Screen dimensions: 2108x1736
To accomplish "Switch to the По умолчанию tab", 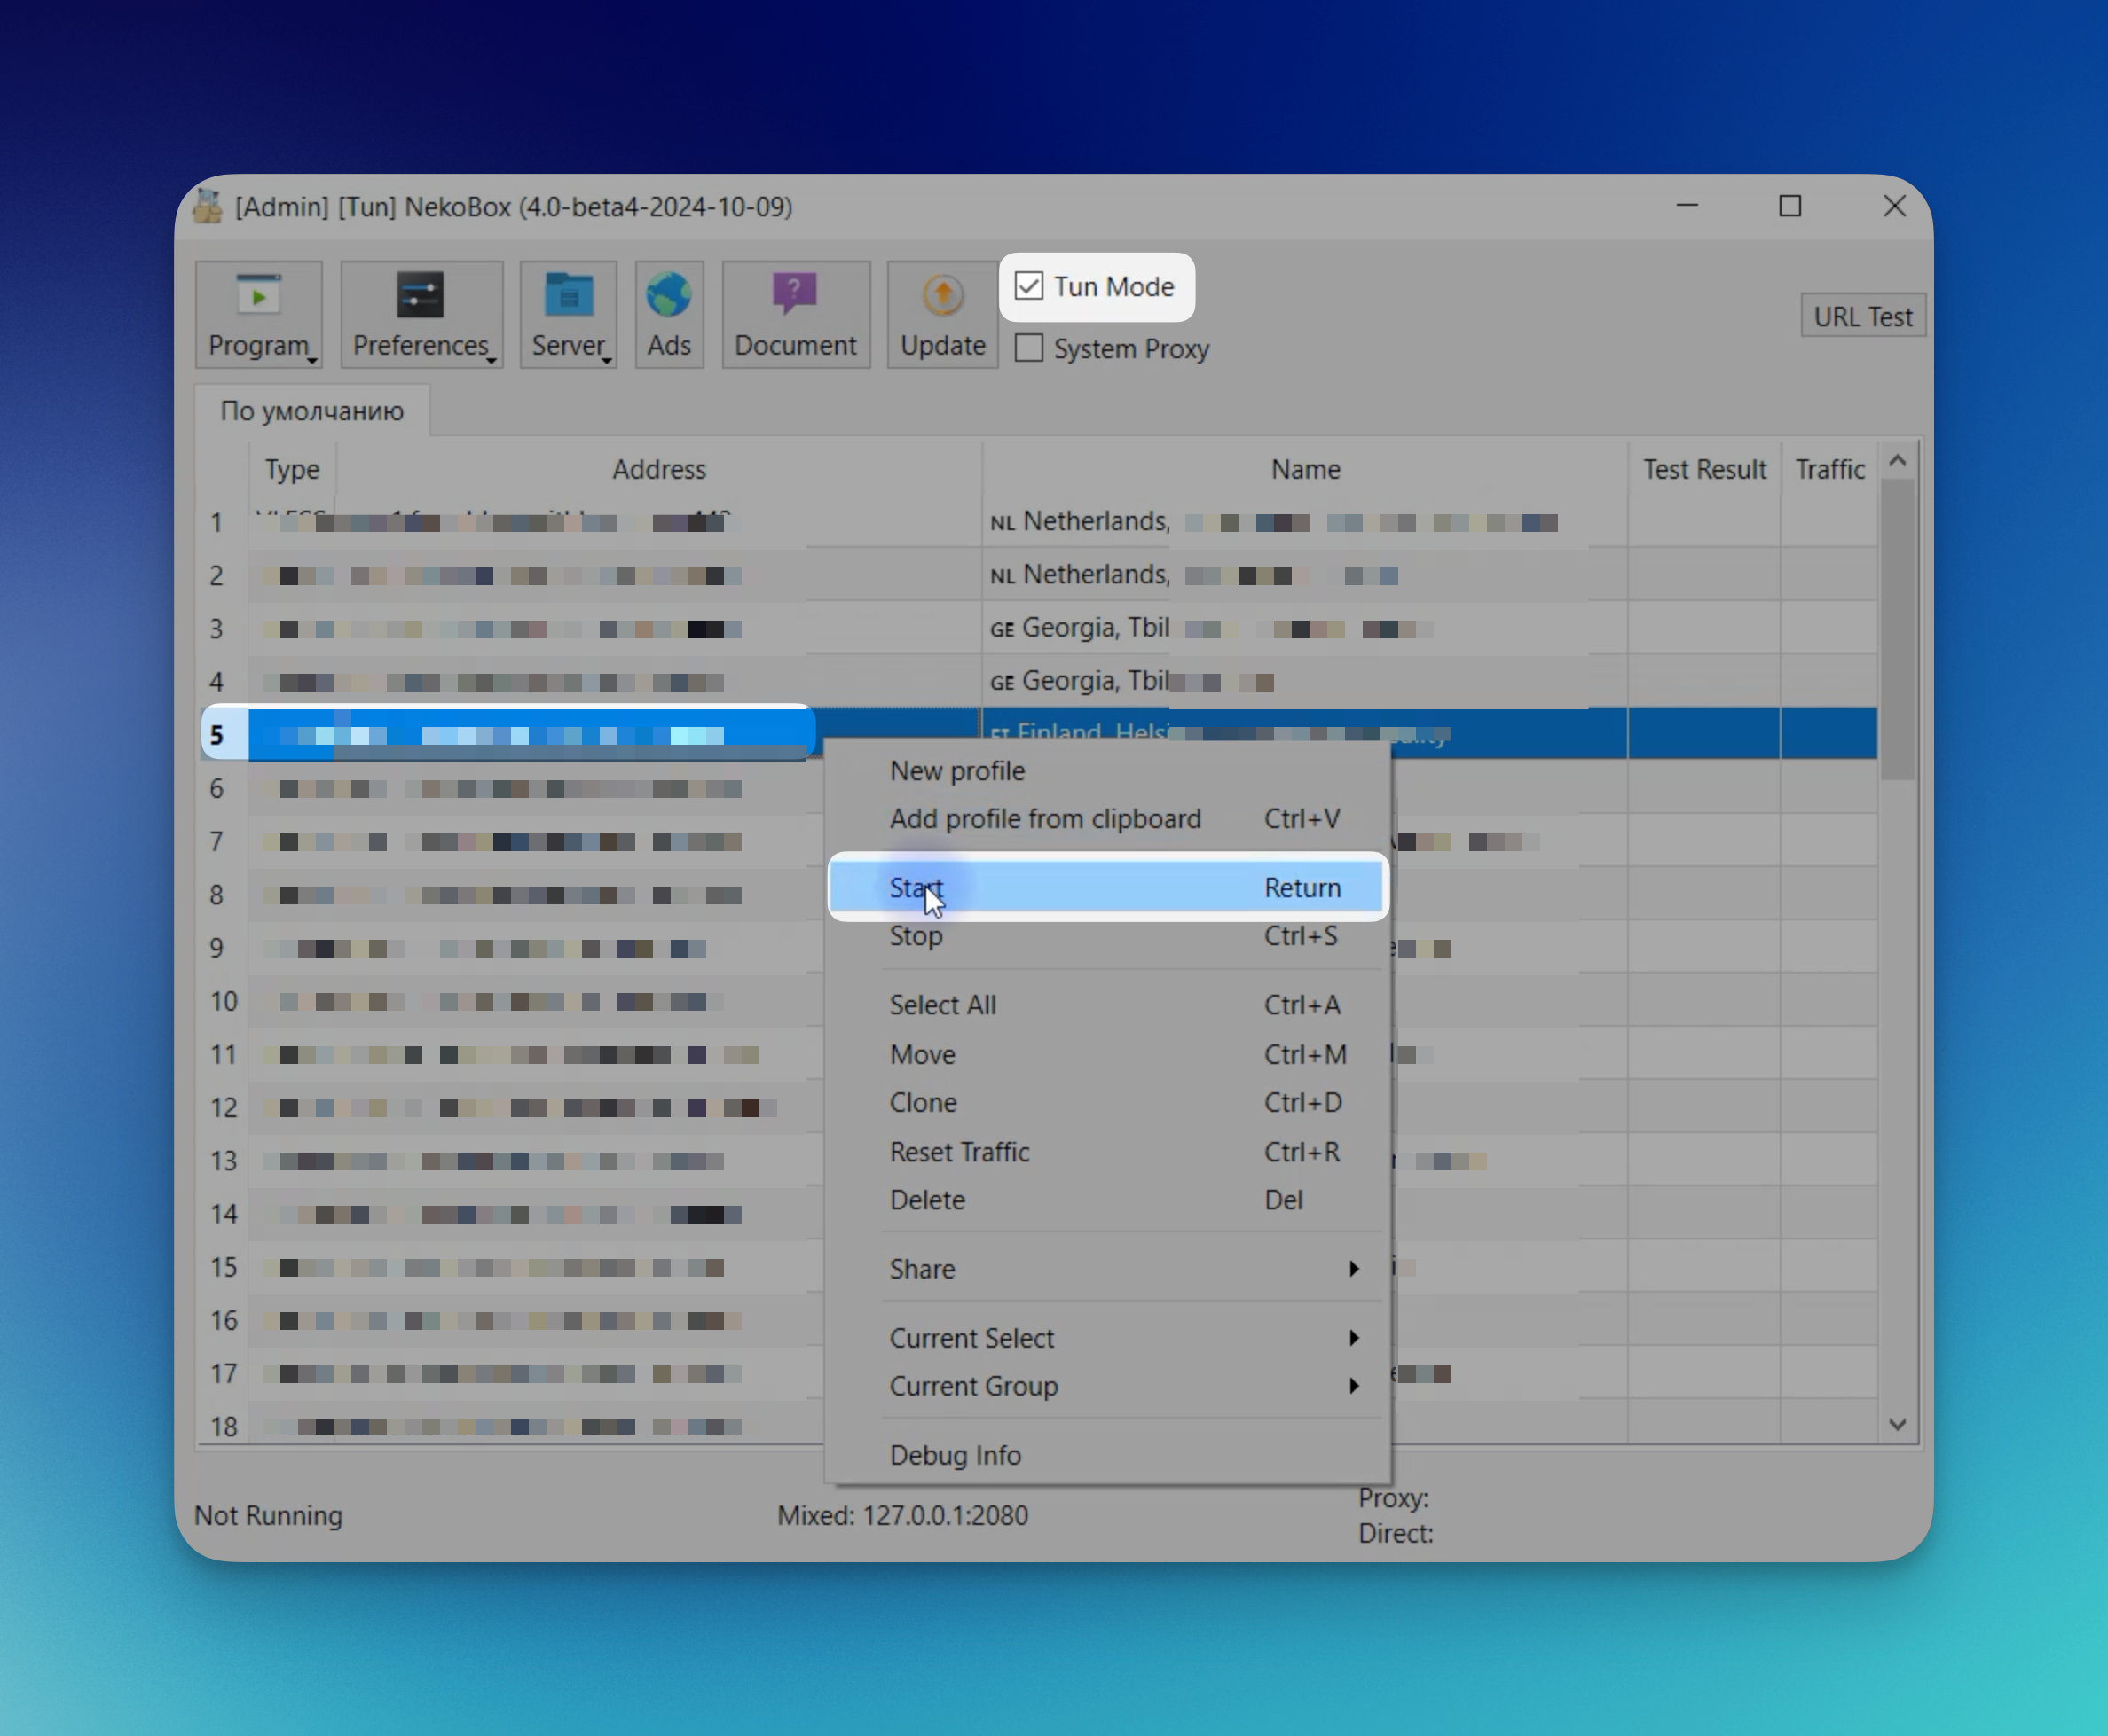I will click(x=312, y=411).
